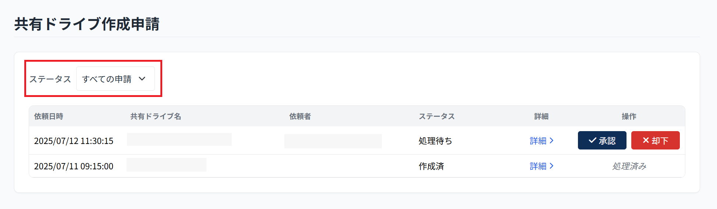This screenshot has width=717, height=209.
Task: Click the chevron arrow beside 詳細 for 処理待ち row
Action: pos(551,140)
